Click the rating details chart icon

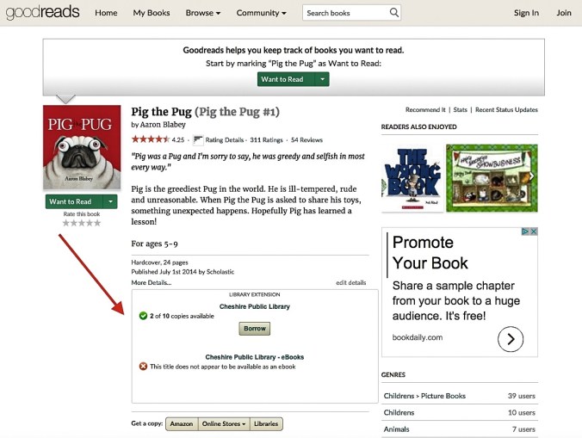(197, 139)
